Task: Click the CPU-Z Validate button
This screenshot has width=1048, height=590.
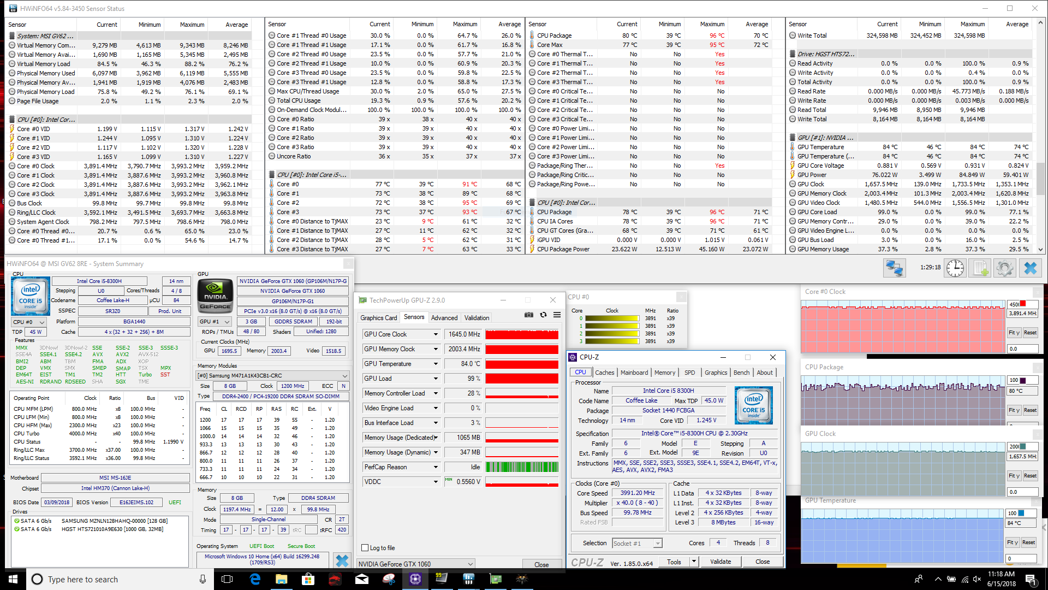Action: tap(720, 562)
